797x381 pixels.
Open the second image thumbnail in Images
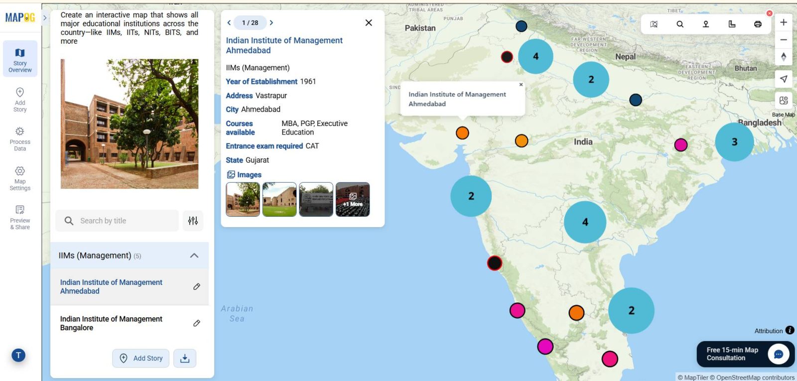click(279, 199)
